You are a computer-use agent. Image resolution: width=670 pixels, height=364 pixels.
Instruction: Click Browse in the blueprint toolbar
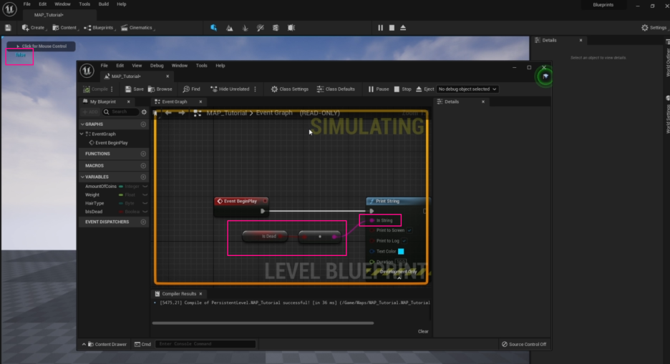pos(160,89)
